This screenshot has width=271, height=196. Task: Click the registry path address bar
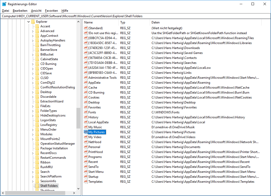(x=135, y=16)
